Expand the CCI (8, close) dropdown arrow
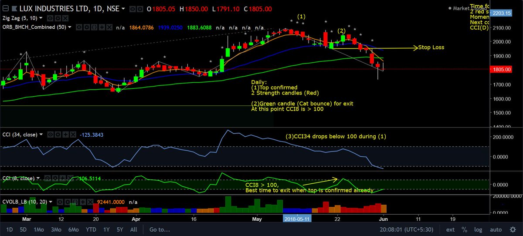Image resolution: width=523 pixels, height=236 pixels. pyautogui.click(x=38, y=178)
